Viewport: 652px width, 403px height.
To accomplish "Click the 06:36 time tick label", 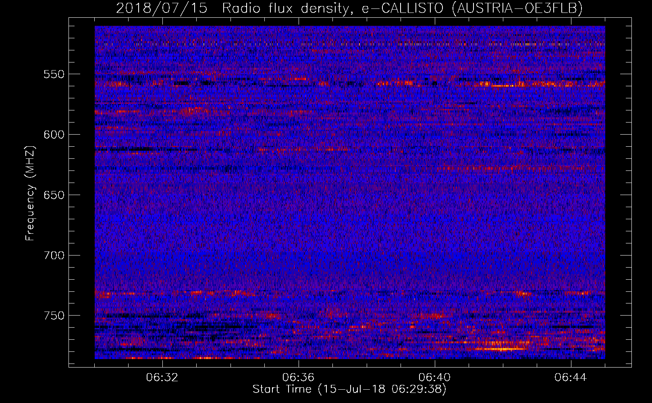I will pos(298,378).
